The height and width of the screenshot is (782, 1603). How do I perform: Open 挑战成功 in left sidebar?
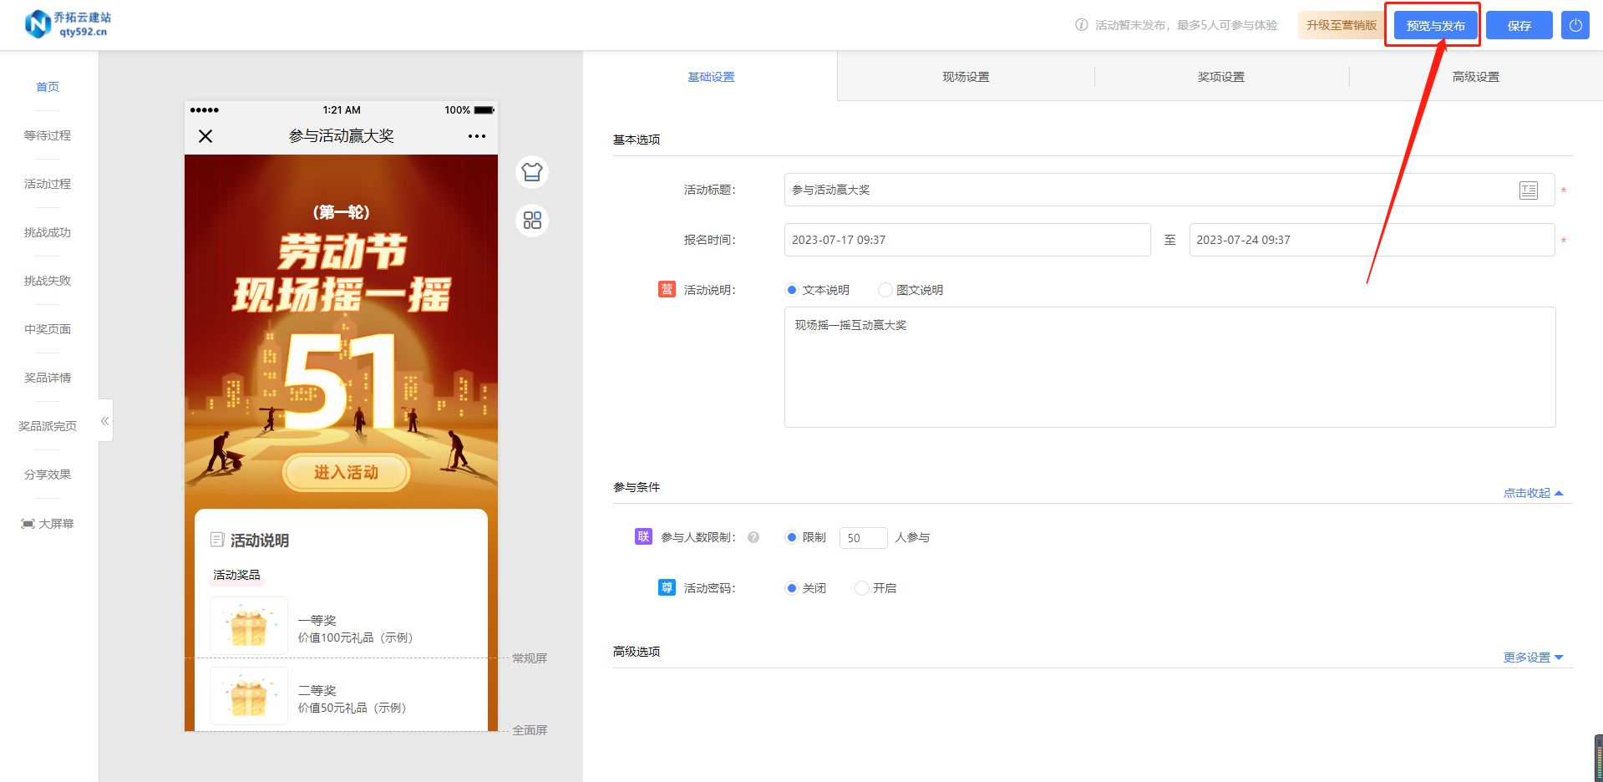[48, 232]
